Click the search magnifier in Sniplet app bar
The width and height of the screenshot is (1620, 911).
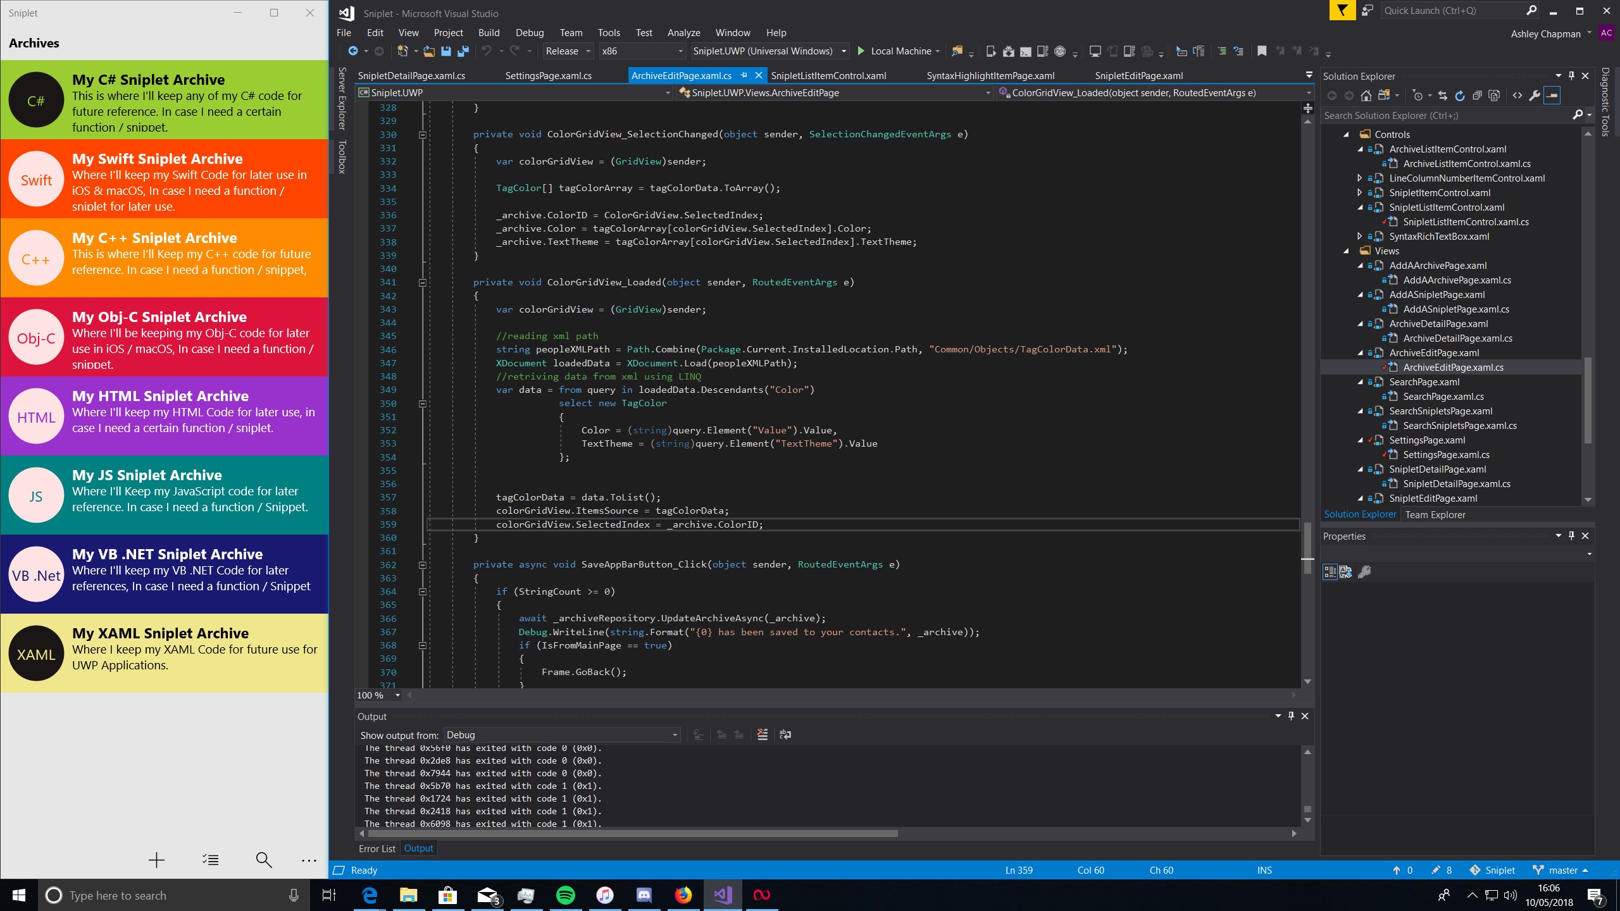pos(263,860)
